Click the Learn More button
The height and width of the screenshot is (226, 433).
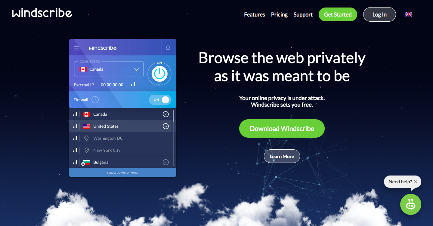pyautogui.click(x=282, y=156)
